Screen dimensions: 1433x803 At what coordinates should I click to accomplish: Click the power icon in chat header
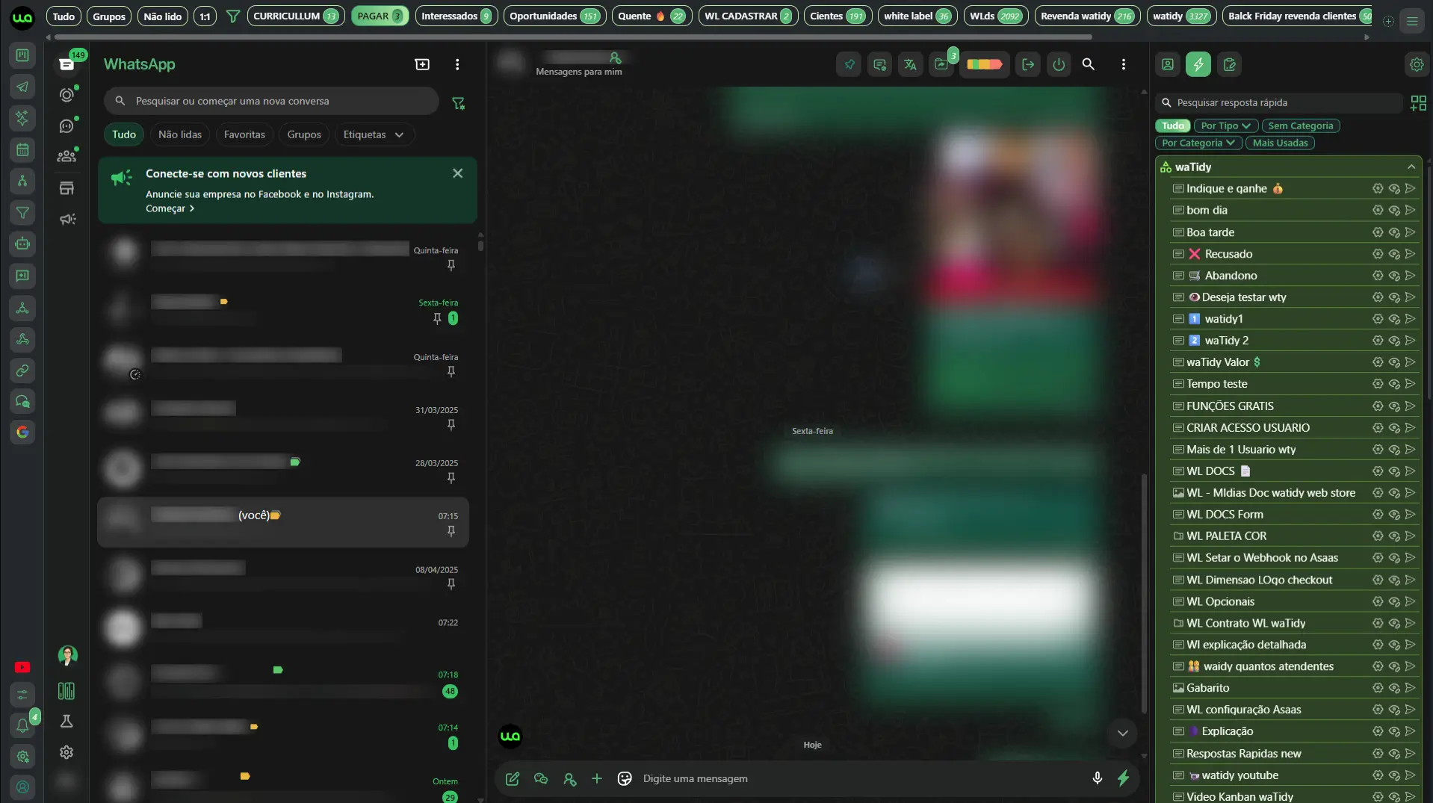[x=1059, y=64]
